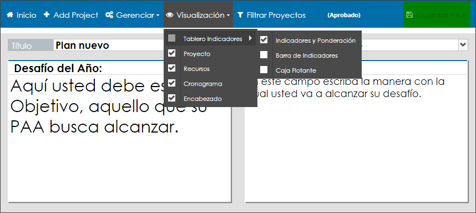Click the eye icon of Visualización
Image resolution: width=476 pixels, height=213 pixels.
tap(169, 15)
